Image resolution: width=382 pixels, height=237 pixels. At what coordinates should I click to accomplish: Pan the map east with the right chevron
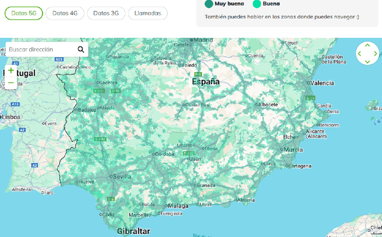coord(375,54)
